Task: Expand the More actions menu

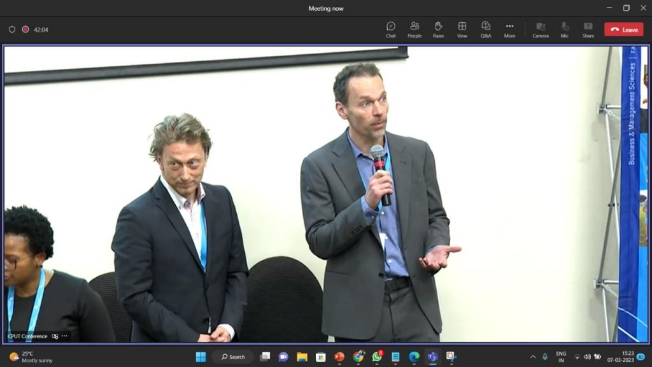Action: pyautogui.click(x=509, y=29)
